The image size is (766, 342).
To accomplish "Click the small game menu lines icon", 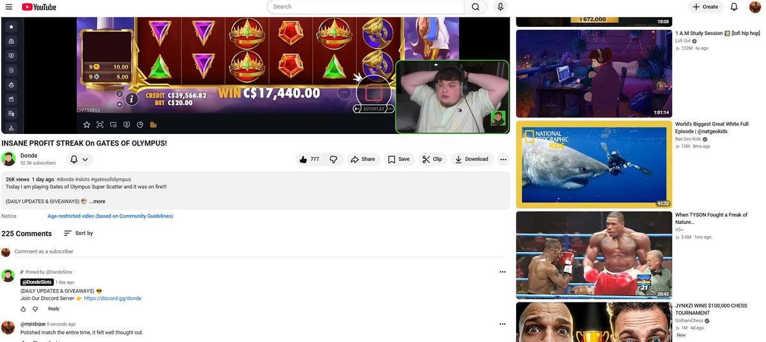I will [119, 94].
